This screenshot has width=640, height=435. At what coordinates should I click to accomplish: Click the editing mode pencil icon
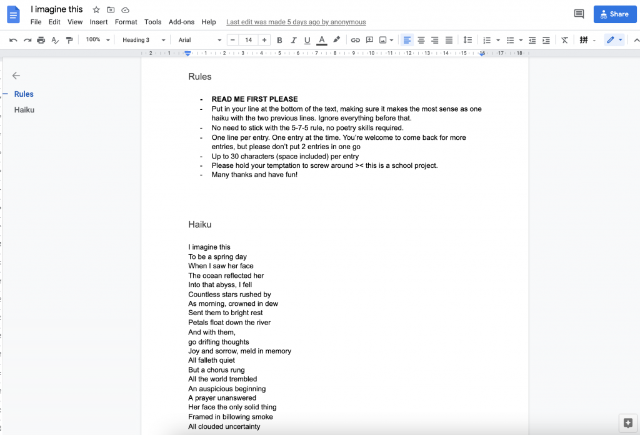[611, 40]
